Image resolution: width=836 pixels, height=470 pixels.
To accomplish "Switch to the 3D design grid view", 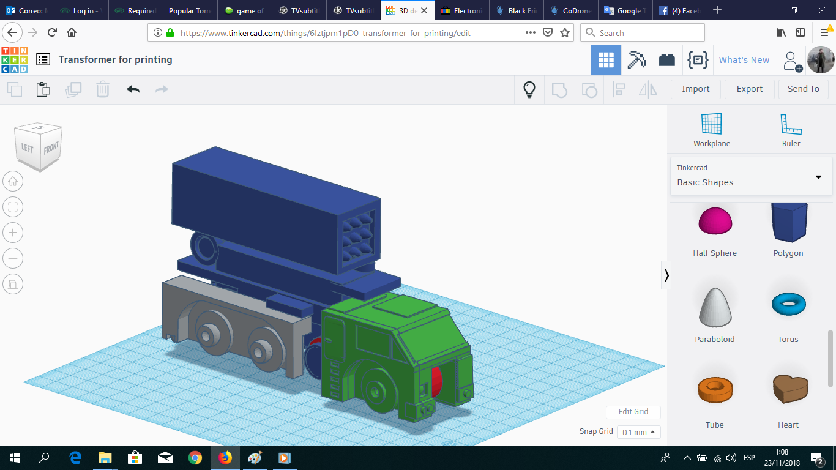I will click(606, 60).
